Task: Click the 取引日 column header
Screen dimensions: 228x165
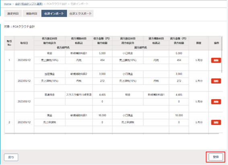Action: [x=24, y=43]
